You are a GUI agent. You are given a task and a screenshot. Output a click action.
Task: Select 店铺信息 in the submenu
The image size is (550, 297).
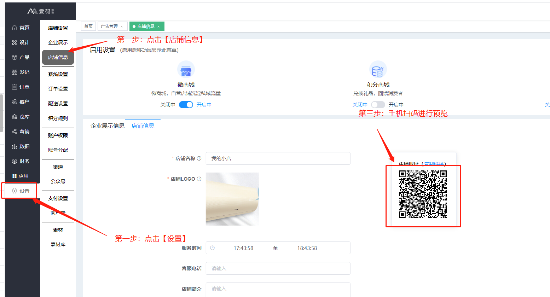(x=58, y=57)
